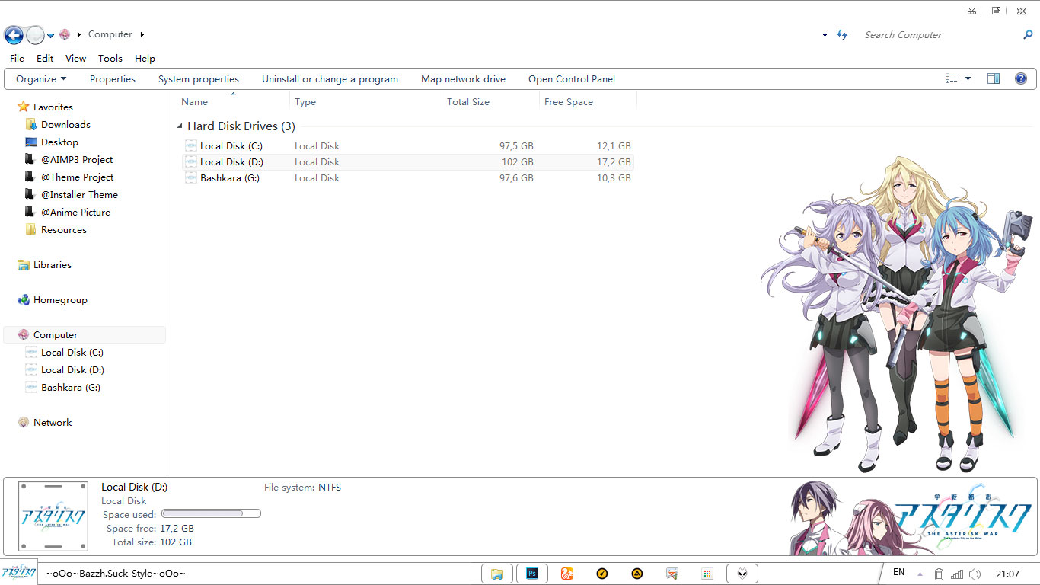The image size is (1040, 585).
Task: Click the magnifier search icon
Action: [x=1028, y=35]
